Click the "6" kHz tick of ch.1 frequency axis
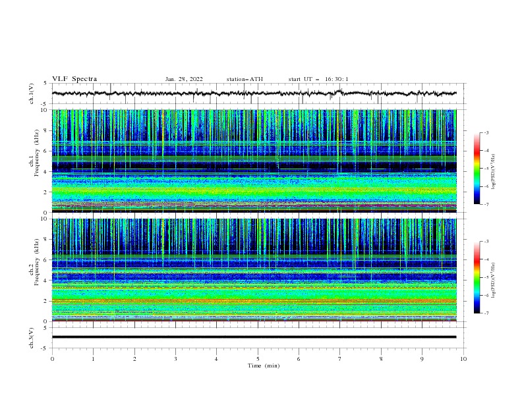The image size is (522, 403). click(x=45, y=151)
